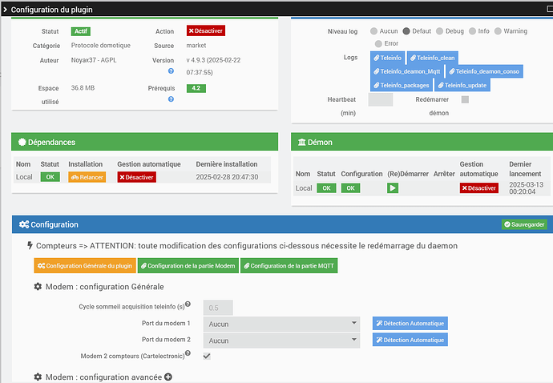553x383 pixels.
Task: Open the Teleinfo_deamon_conso log
Action: pos(484,71)
